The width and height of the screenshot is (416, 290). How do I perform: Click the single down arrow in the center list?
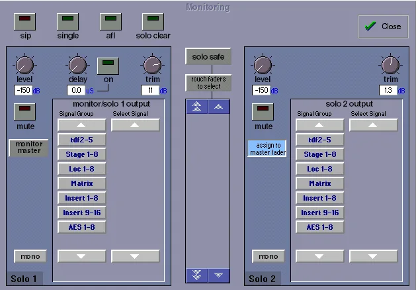pos(219,275)
